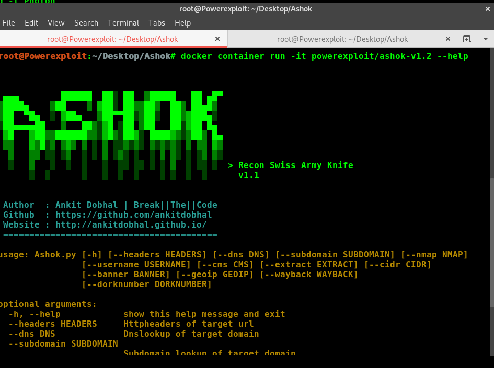Open the Help menu

pos(182,23)
